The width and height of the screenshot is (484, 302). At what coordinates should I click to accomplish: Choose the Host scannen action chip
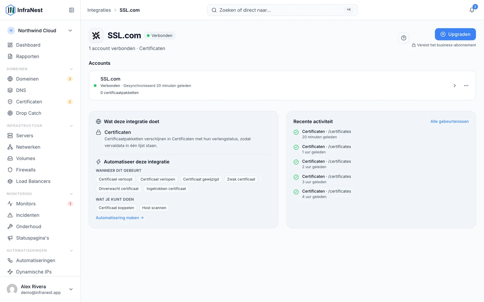point(154,208)
